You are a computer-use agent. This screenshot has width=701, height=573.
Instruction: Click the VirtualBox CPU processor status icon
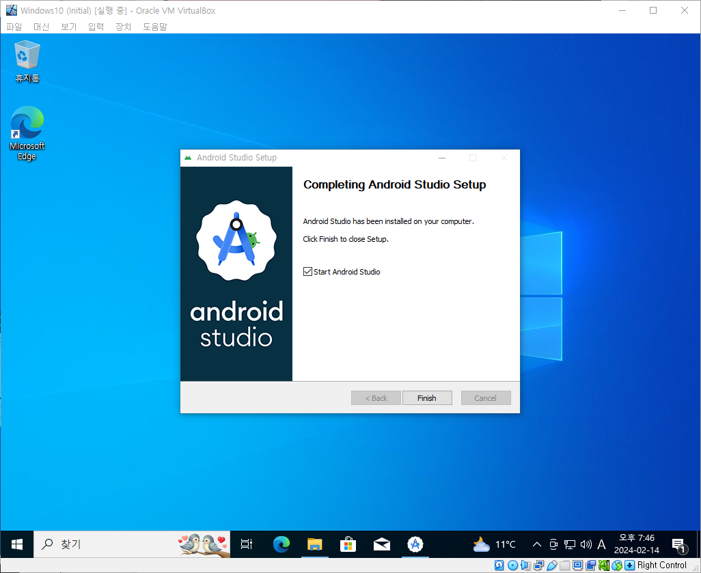[604, 565]
